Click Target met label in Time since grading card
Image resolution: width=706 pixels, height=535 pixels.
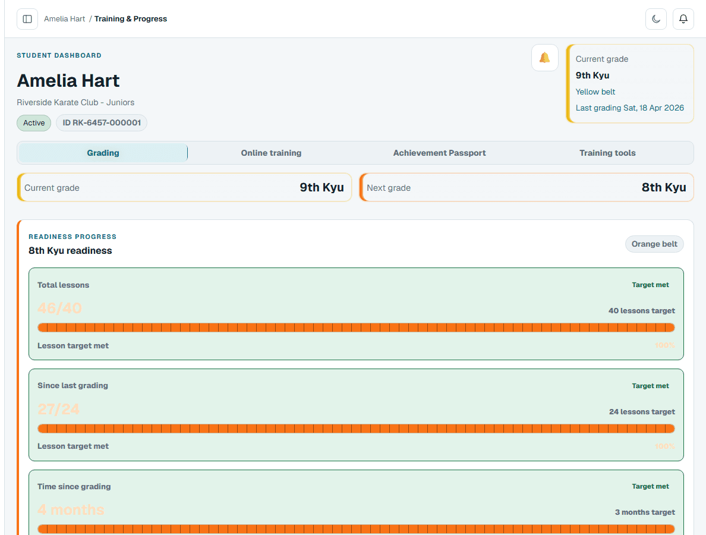[650, 486]
